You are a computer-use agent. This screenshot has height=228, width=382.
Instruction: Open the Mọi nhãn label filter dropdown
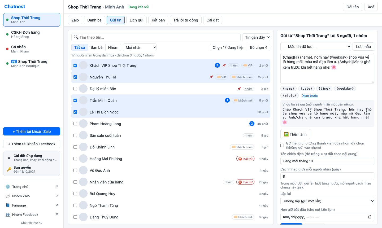point(140,47)
